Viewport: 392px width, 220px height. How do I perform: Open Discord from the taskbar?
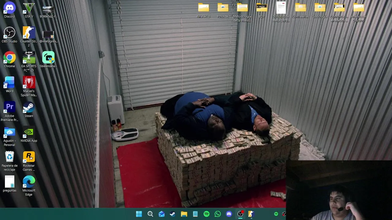click(229, 214)
